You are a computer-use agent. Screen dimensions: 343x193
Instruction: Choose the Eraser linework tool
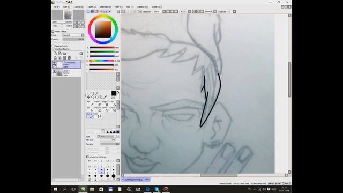click(x=98, y=103)
